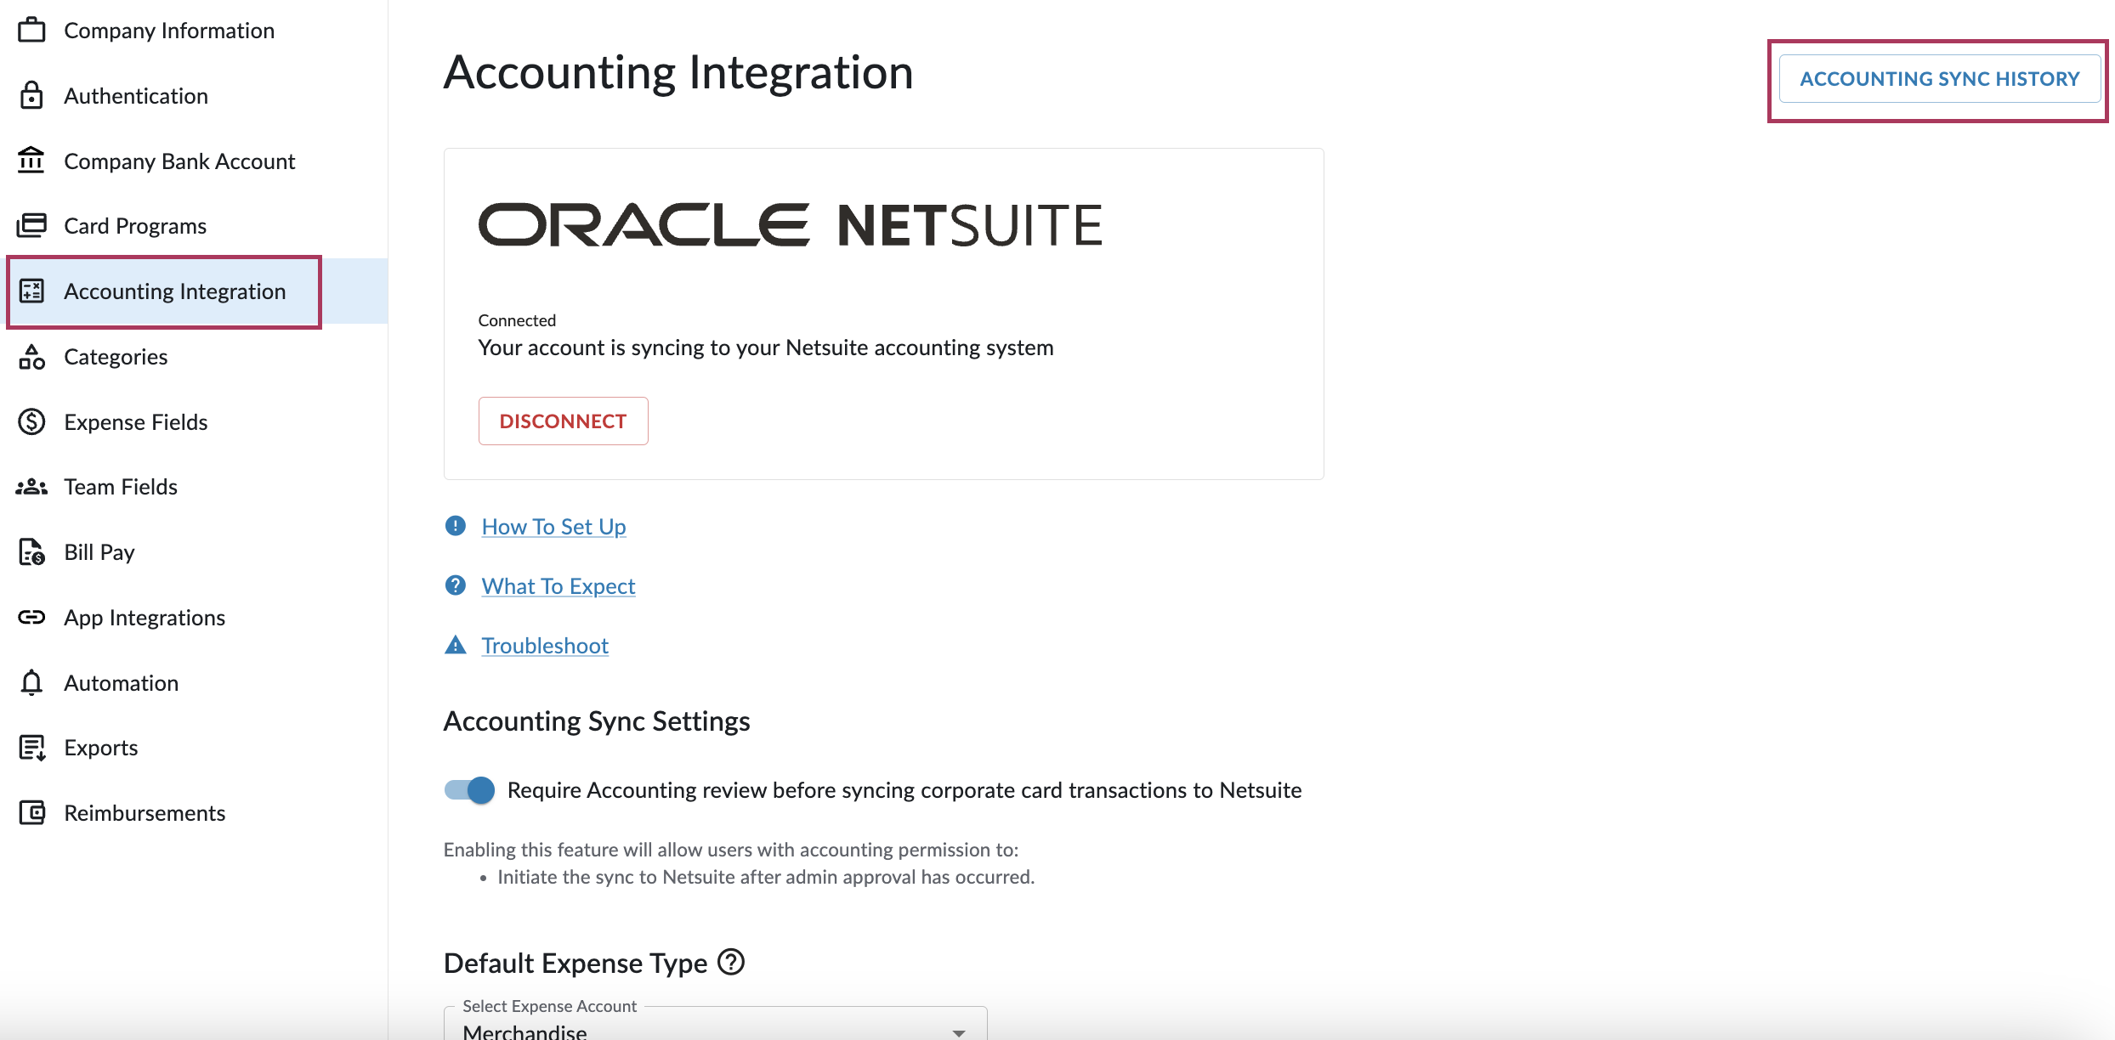Click the help icon next to Default Expense Type

[x=731, y=962]
